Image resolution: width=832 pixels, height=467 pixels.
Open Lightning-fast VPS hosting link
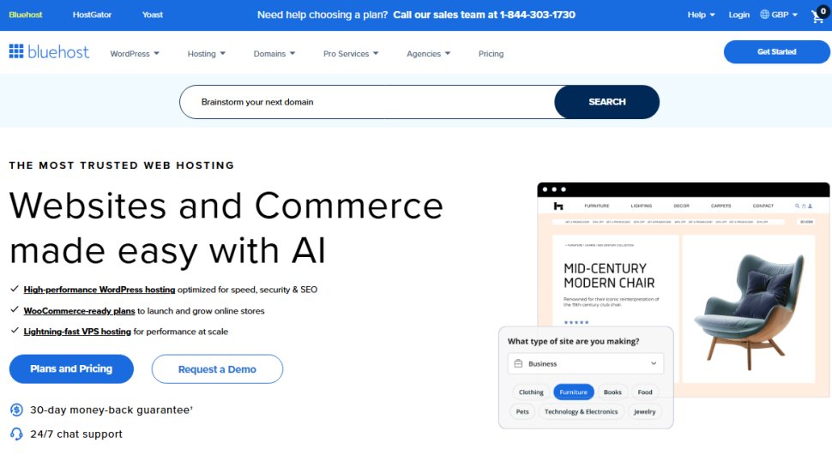77,332
